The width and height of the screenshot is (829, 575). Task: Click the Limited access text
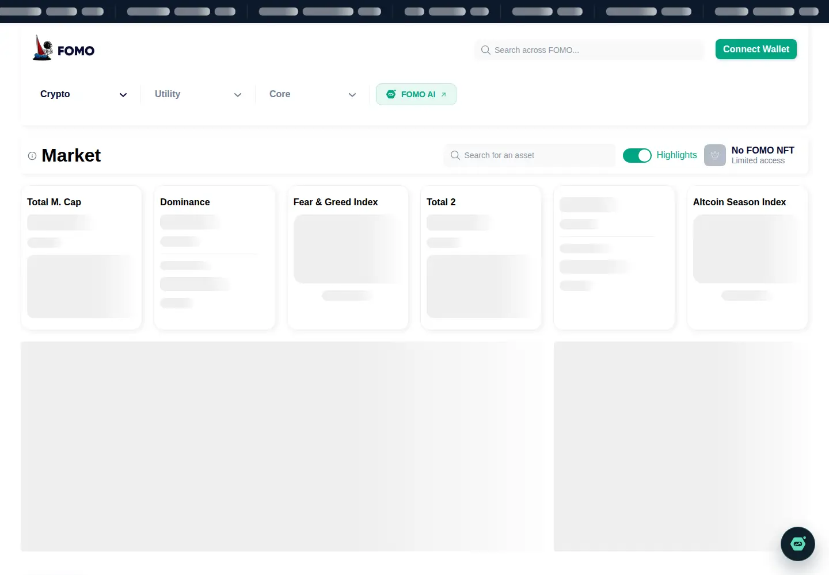click(758, 161)
